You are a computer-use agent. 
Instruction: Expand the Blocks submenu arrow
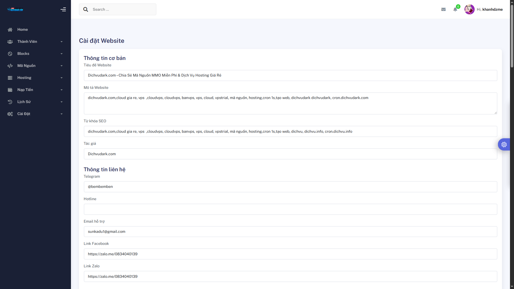coord(62,54)
